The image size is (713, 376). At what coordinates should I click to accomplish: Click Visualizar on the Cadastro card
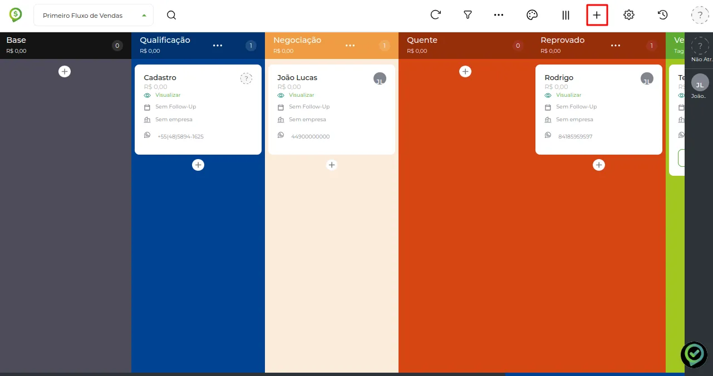(x=168, y=95)
